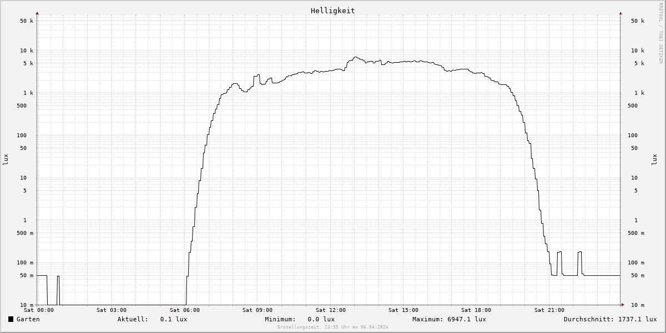Image resolution: width=666 pixels, height=333 pixels.
Task: Click the 'Sat 03:00' time axis label
Action: [112, 310]
